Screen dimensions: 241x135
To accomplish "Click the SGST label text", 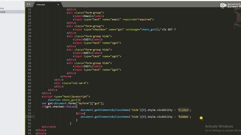I will click(87, 53).
